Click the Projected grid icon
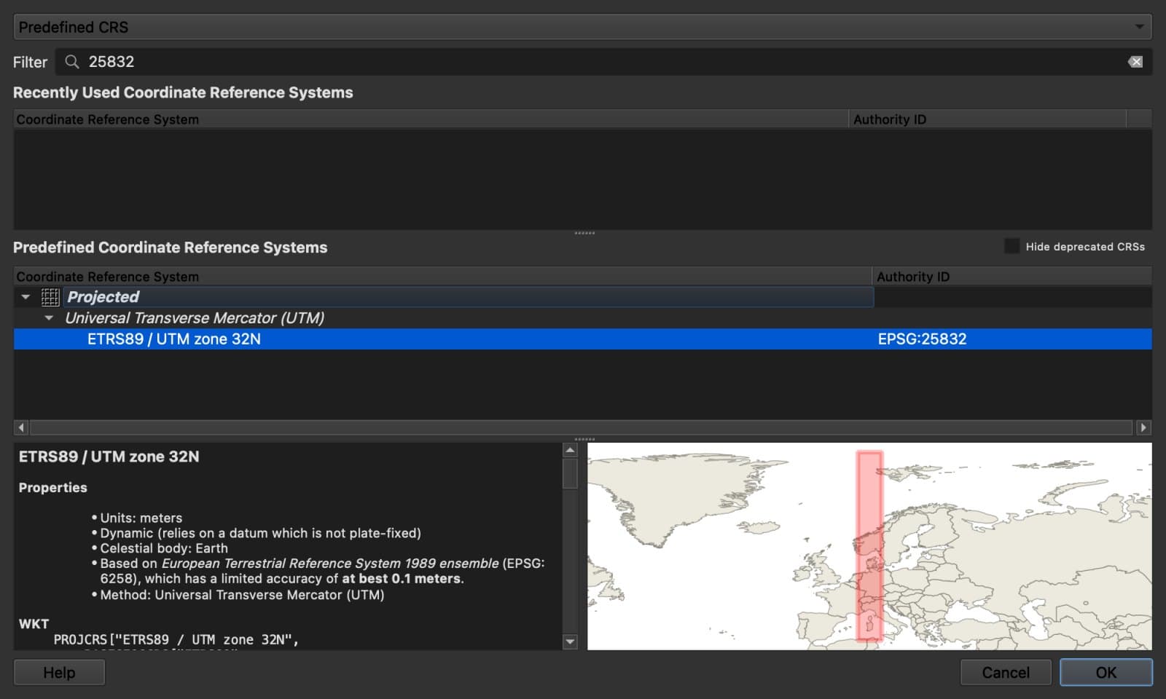Image resolution: width=1166 pixels, height=699 pixels. coord(50,297)
